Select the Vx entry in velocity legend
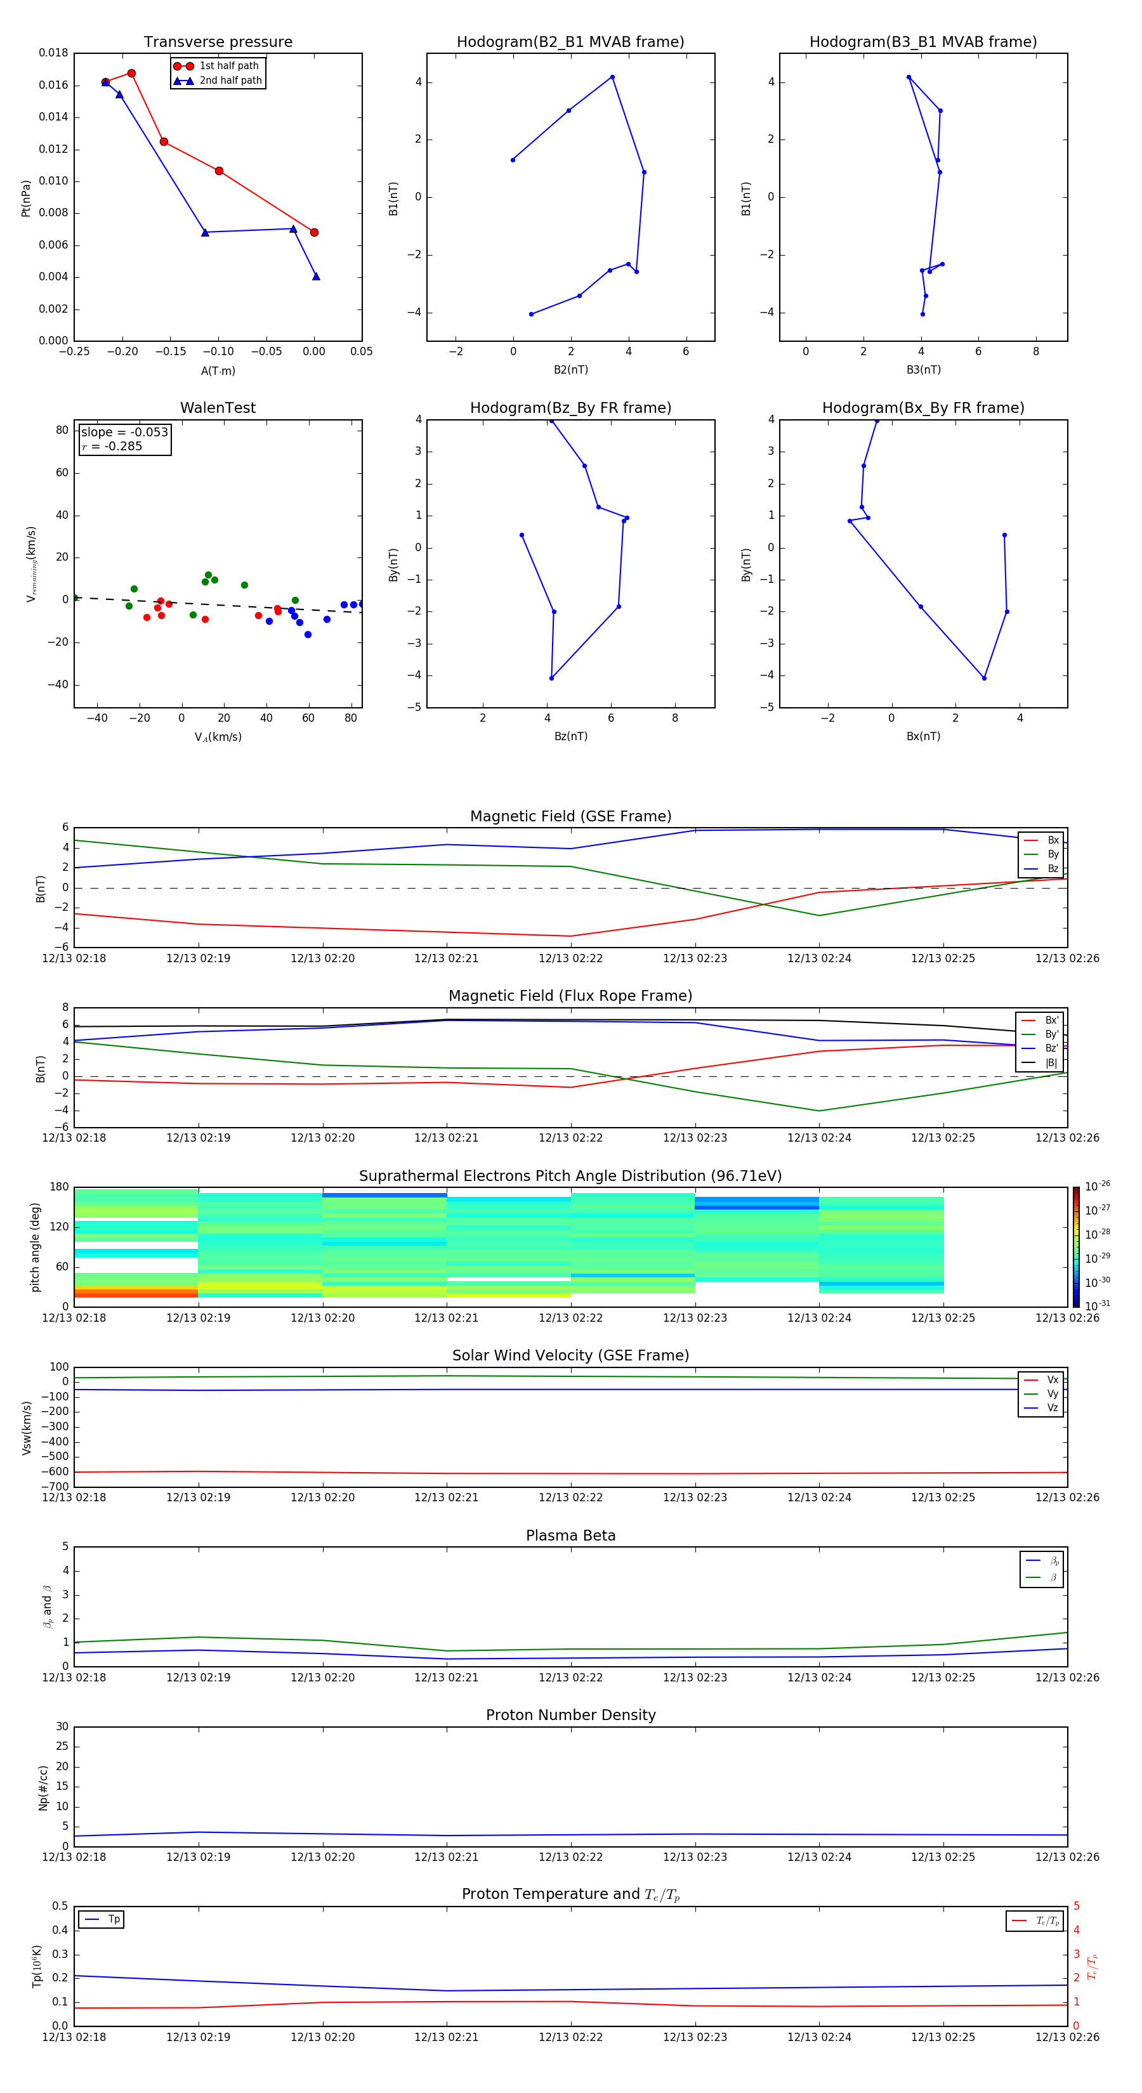Image resolution: width=1142 pixels, height=2093 pixels. (x=1041, y=1379)
